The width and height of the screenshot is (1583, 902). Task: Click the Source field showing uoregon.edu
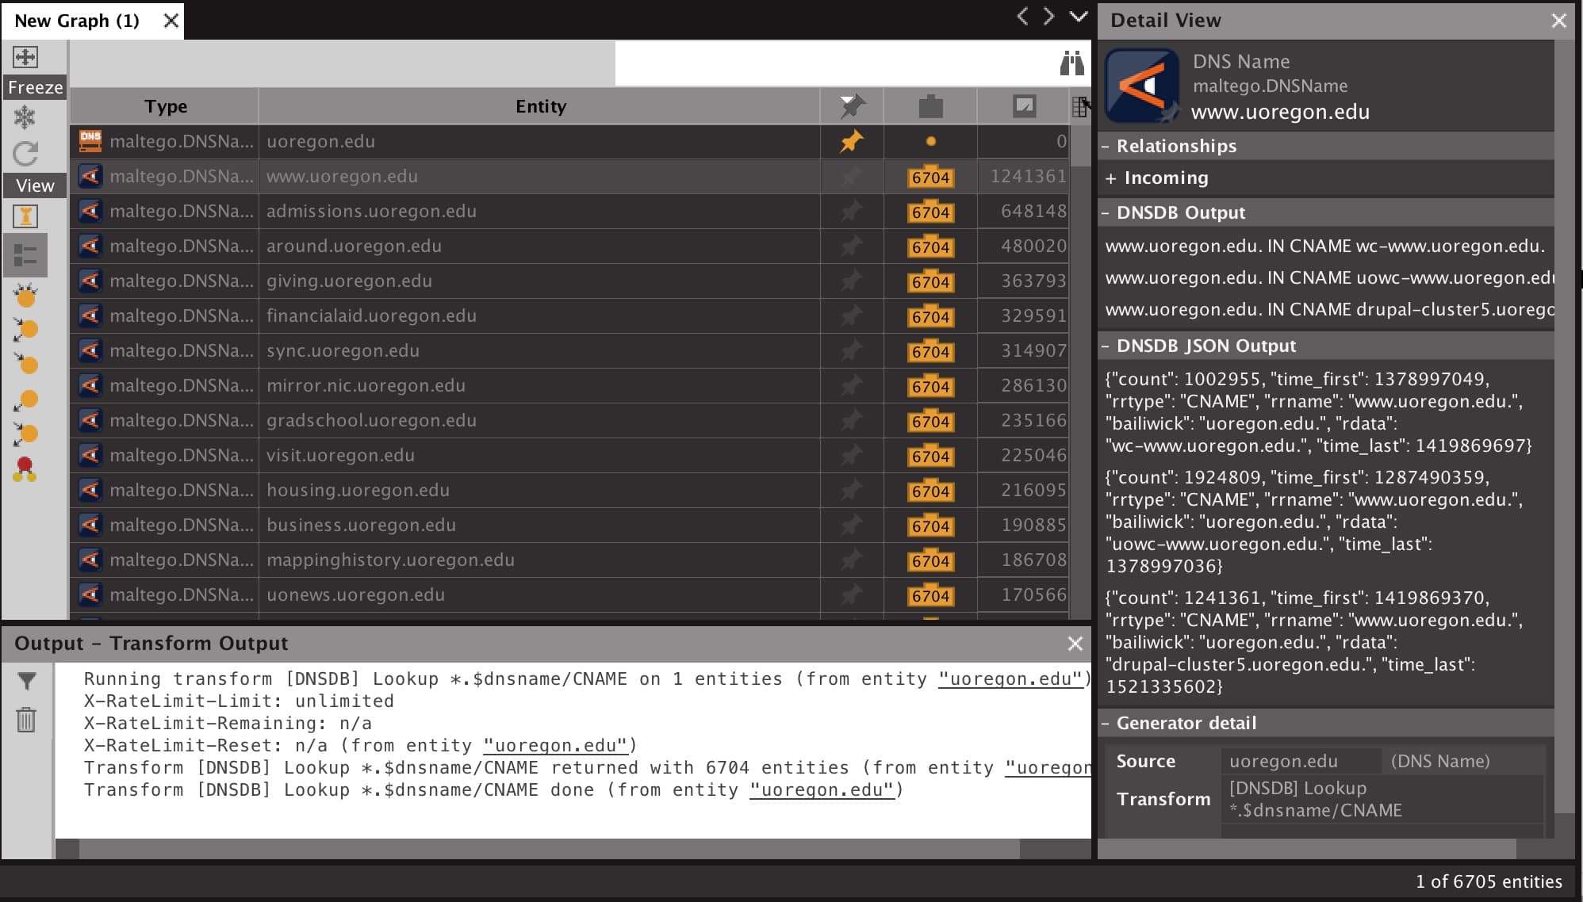[x=1301, y=761]
